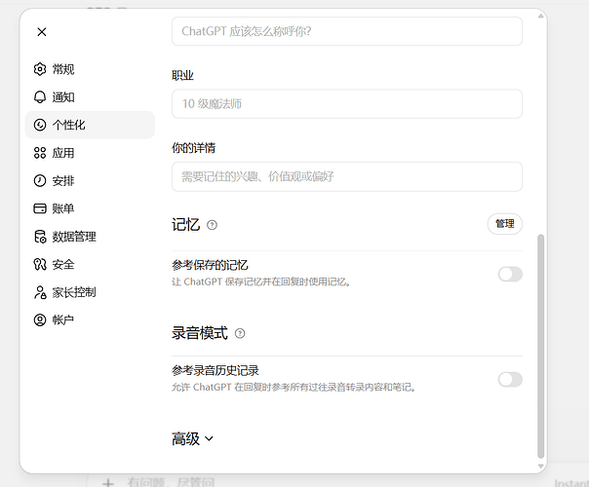Open the 家长控制 settings tab

pyautogui.click(x=90, y=292)
